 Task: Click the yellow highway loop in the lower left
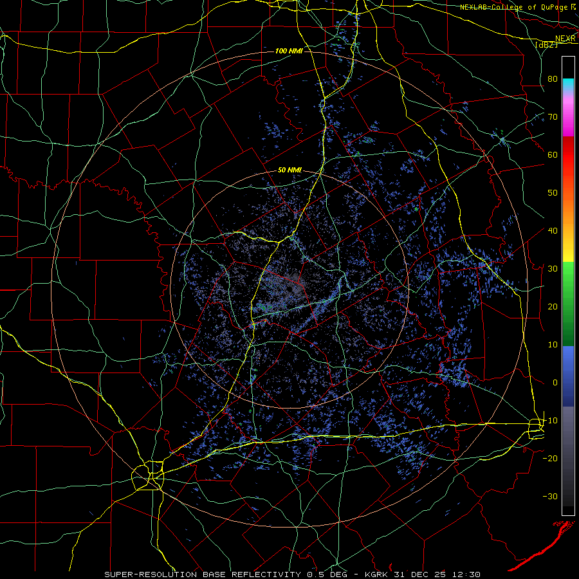pos(147,475)
